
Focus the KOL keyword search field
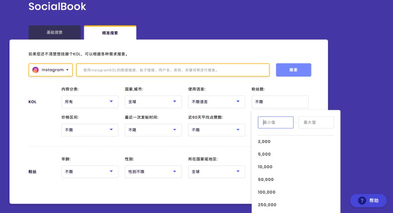pyautogui.click(x=173, y=70)
